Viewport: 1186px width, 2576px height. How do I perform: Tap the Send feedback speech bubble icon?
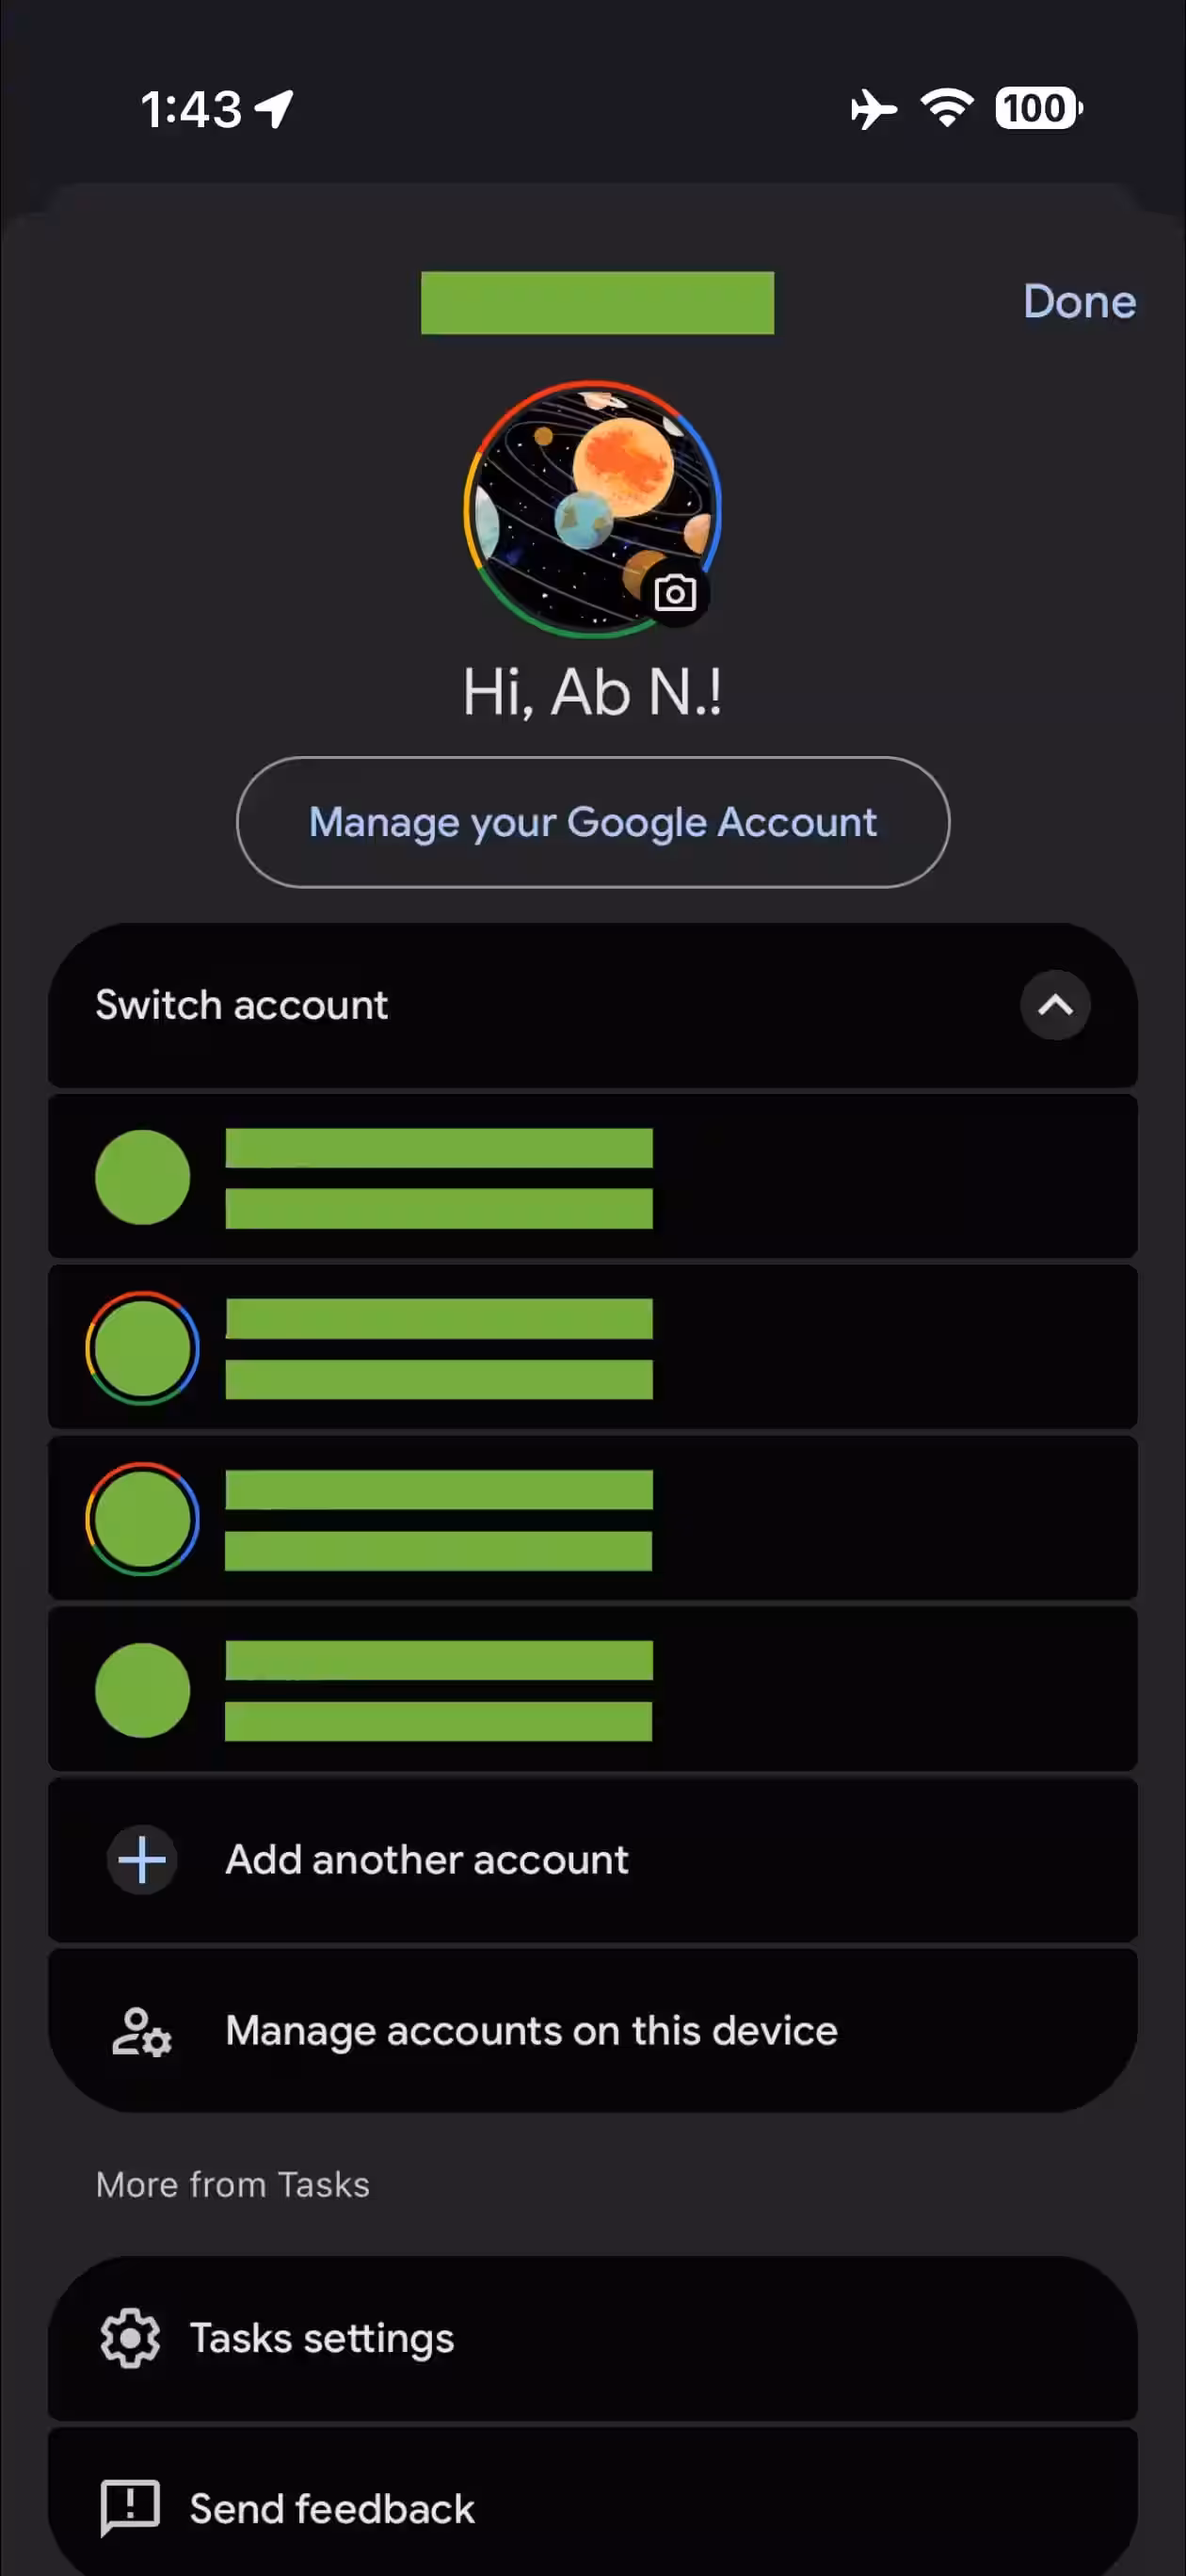tap(130, 2507)
